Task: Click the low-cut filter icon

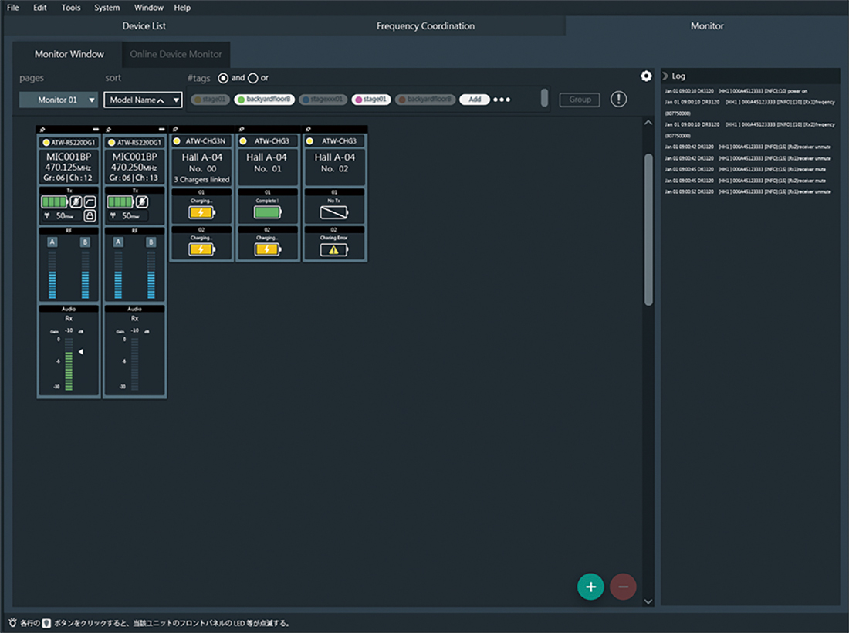Action: pyautogui.click(x=90, y=202)
